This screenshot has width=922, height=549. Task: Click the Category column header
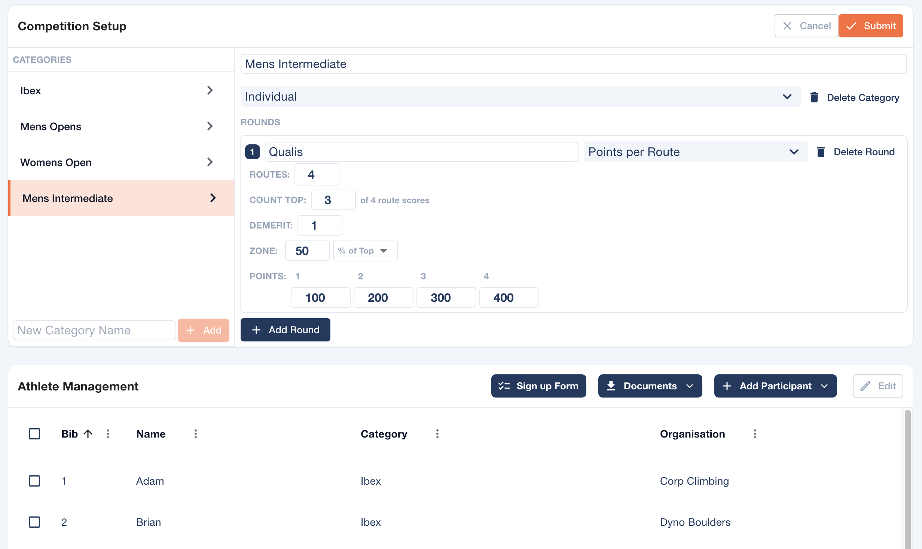(x=384, y=434)
